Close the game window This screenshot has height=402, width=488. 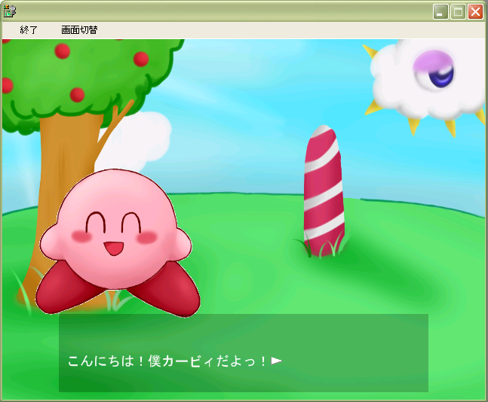tap(475, 12)
